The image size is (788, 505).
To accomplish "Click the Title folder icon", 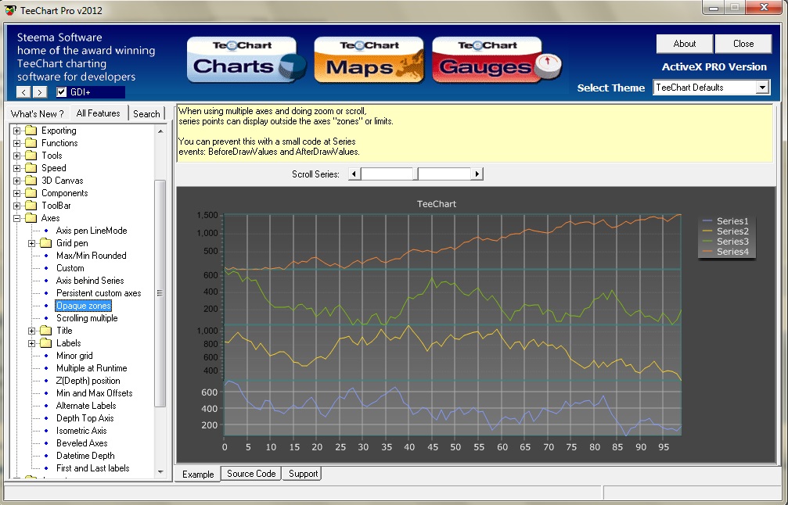I will 46,331.
